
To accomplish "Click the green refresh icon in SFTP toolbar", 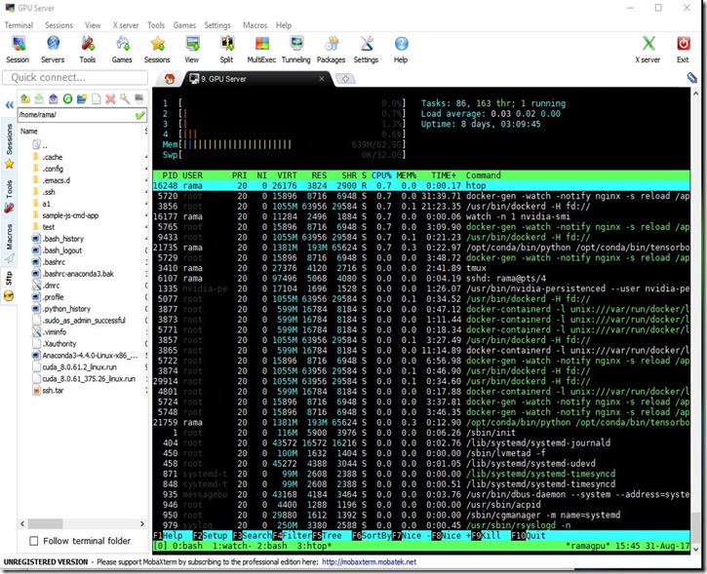I will point(68,98).
